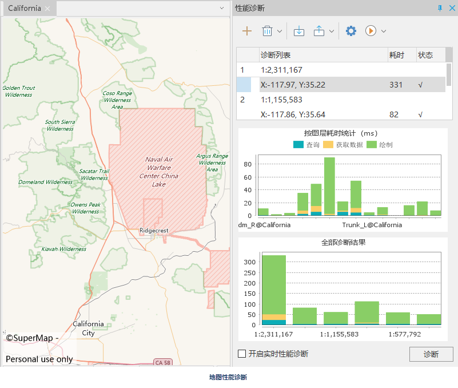This screenshot has width=458, height=388.
Task: Click the 诊断 button
Action: [x=431, y=354]
